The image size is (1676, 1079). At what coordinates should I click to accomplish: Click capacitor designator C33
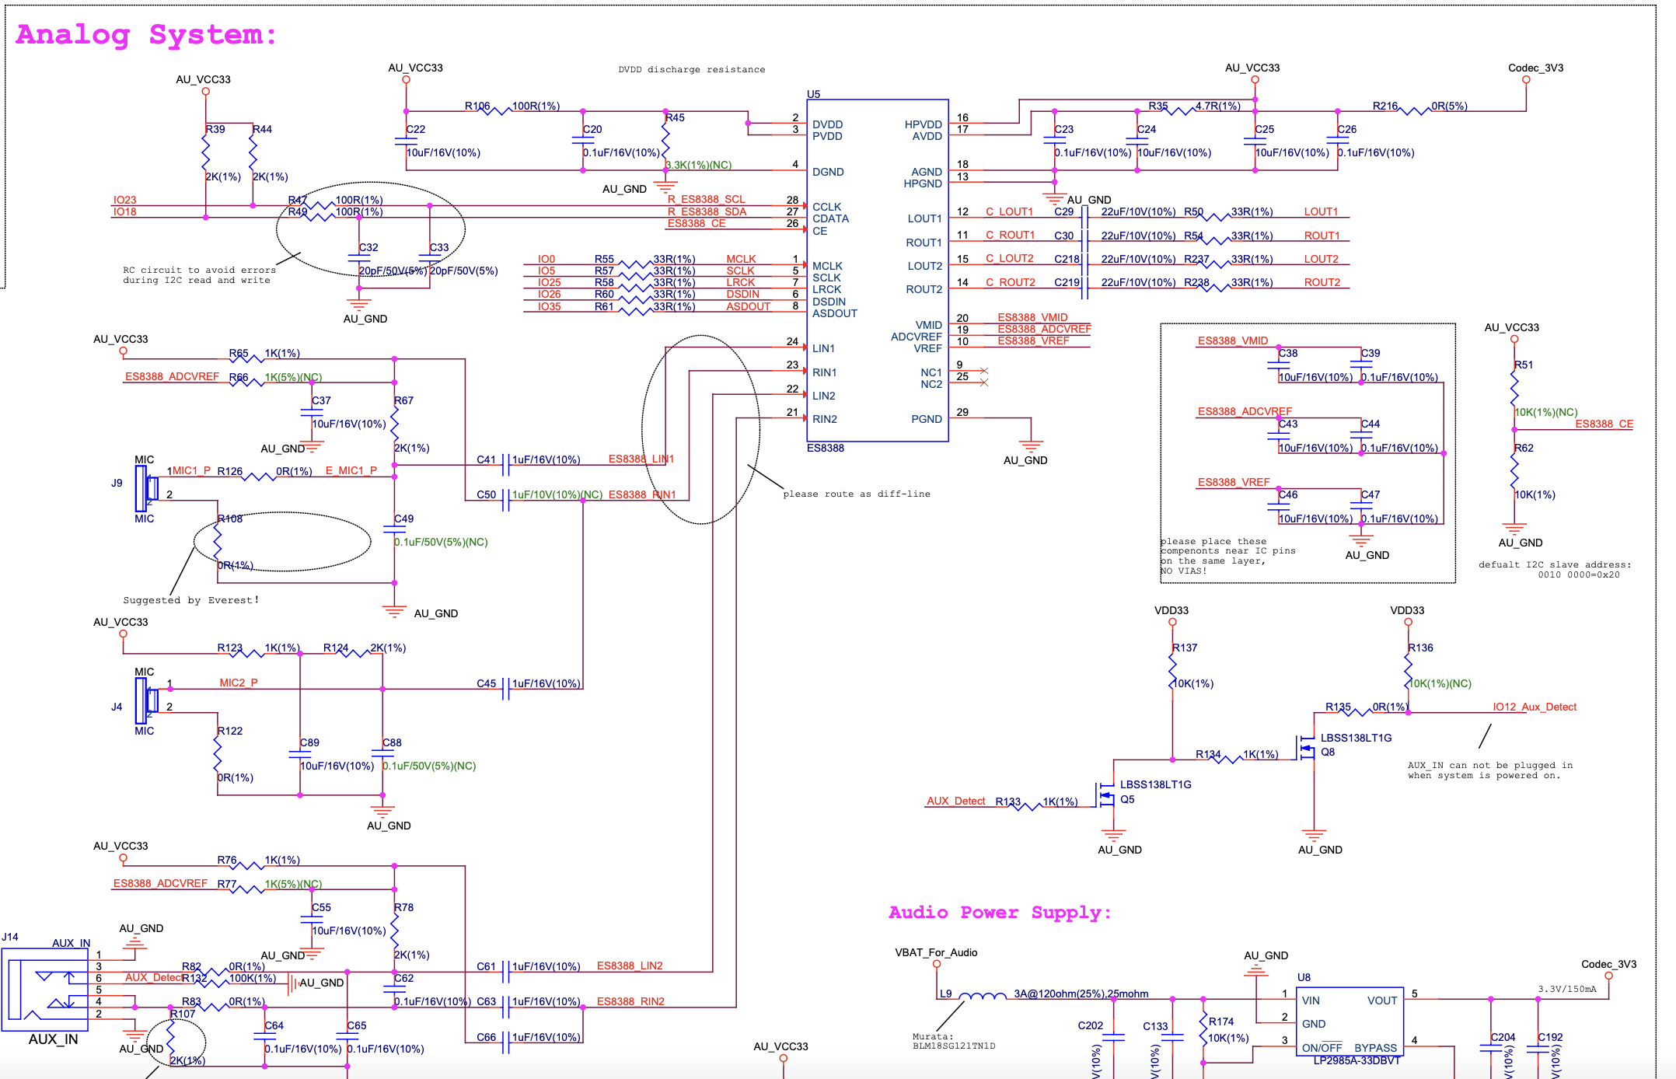tap(439, 247)
